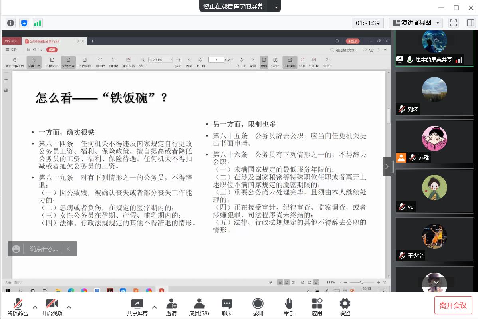478x319 pixels.
Task: Click the blue security shield icon
Action: pyautogui.click(x=24, y=23)
